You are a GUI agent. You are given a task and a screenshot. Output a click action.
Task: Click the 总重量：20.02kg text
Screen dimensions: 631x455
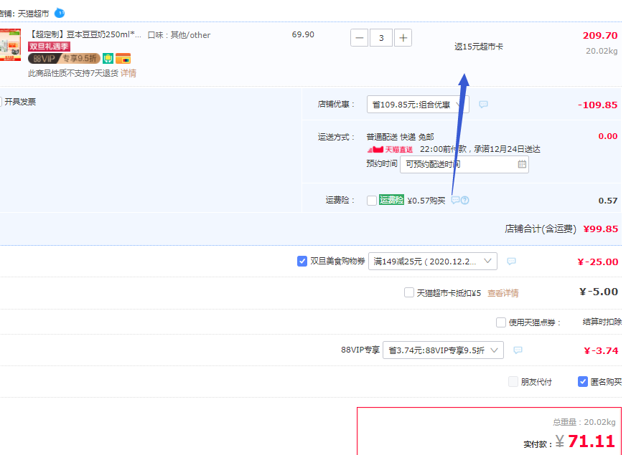tap(584, 422)
